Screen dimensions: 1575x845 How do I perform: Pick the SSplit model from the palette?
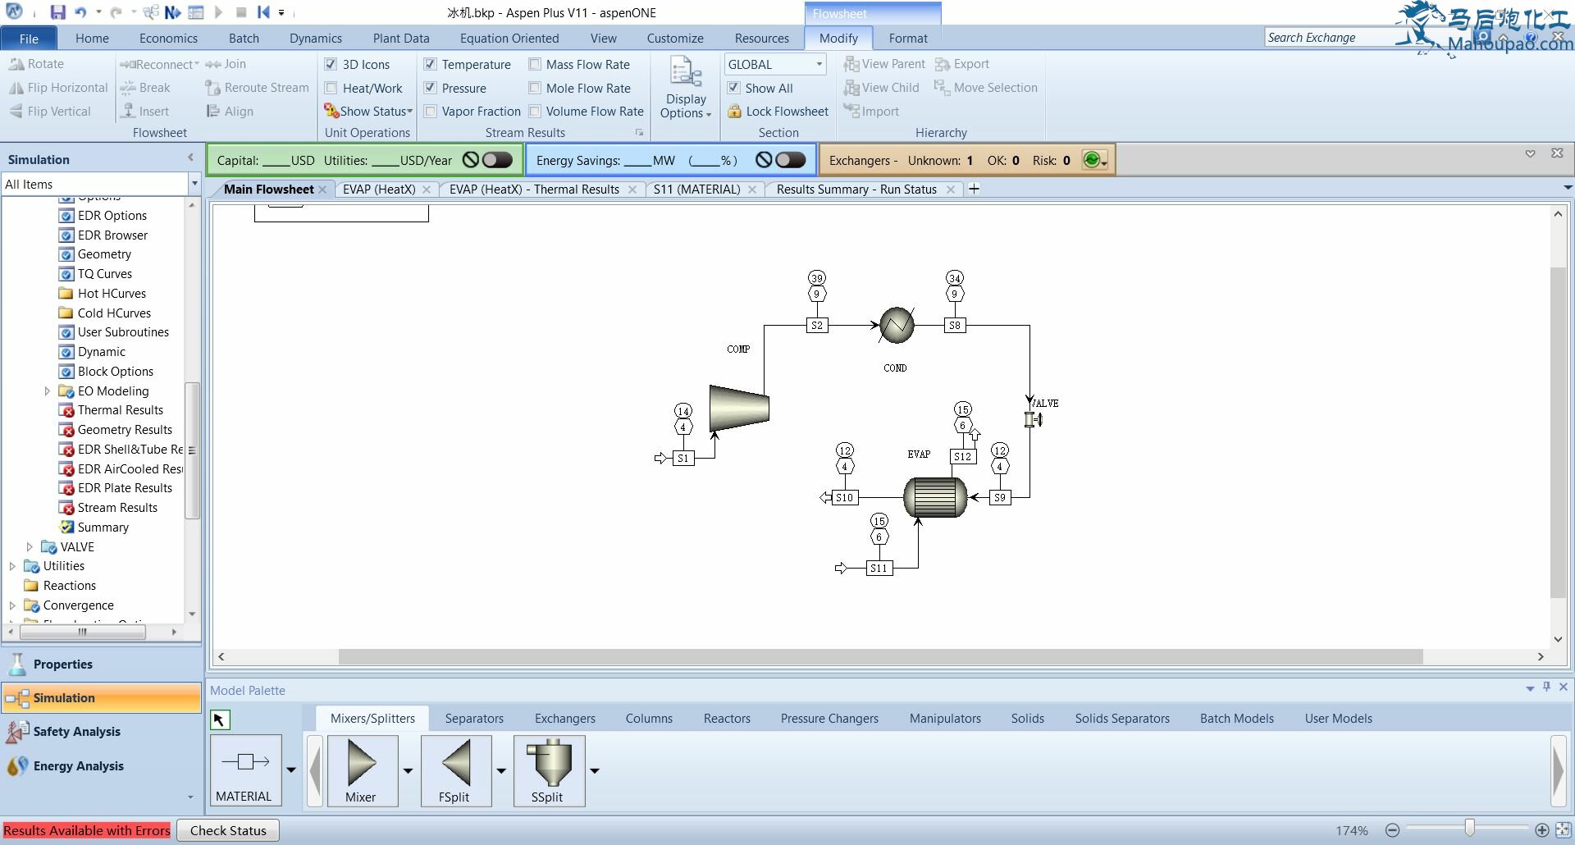tap(549, 770)
